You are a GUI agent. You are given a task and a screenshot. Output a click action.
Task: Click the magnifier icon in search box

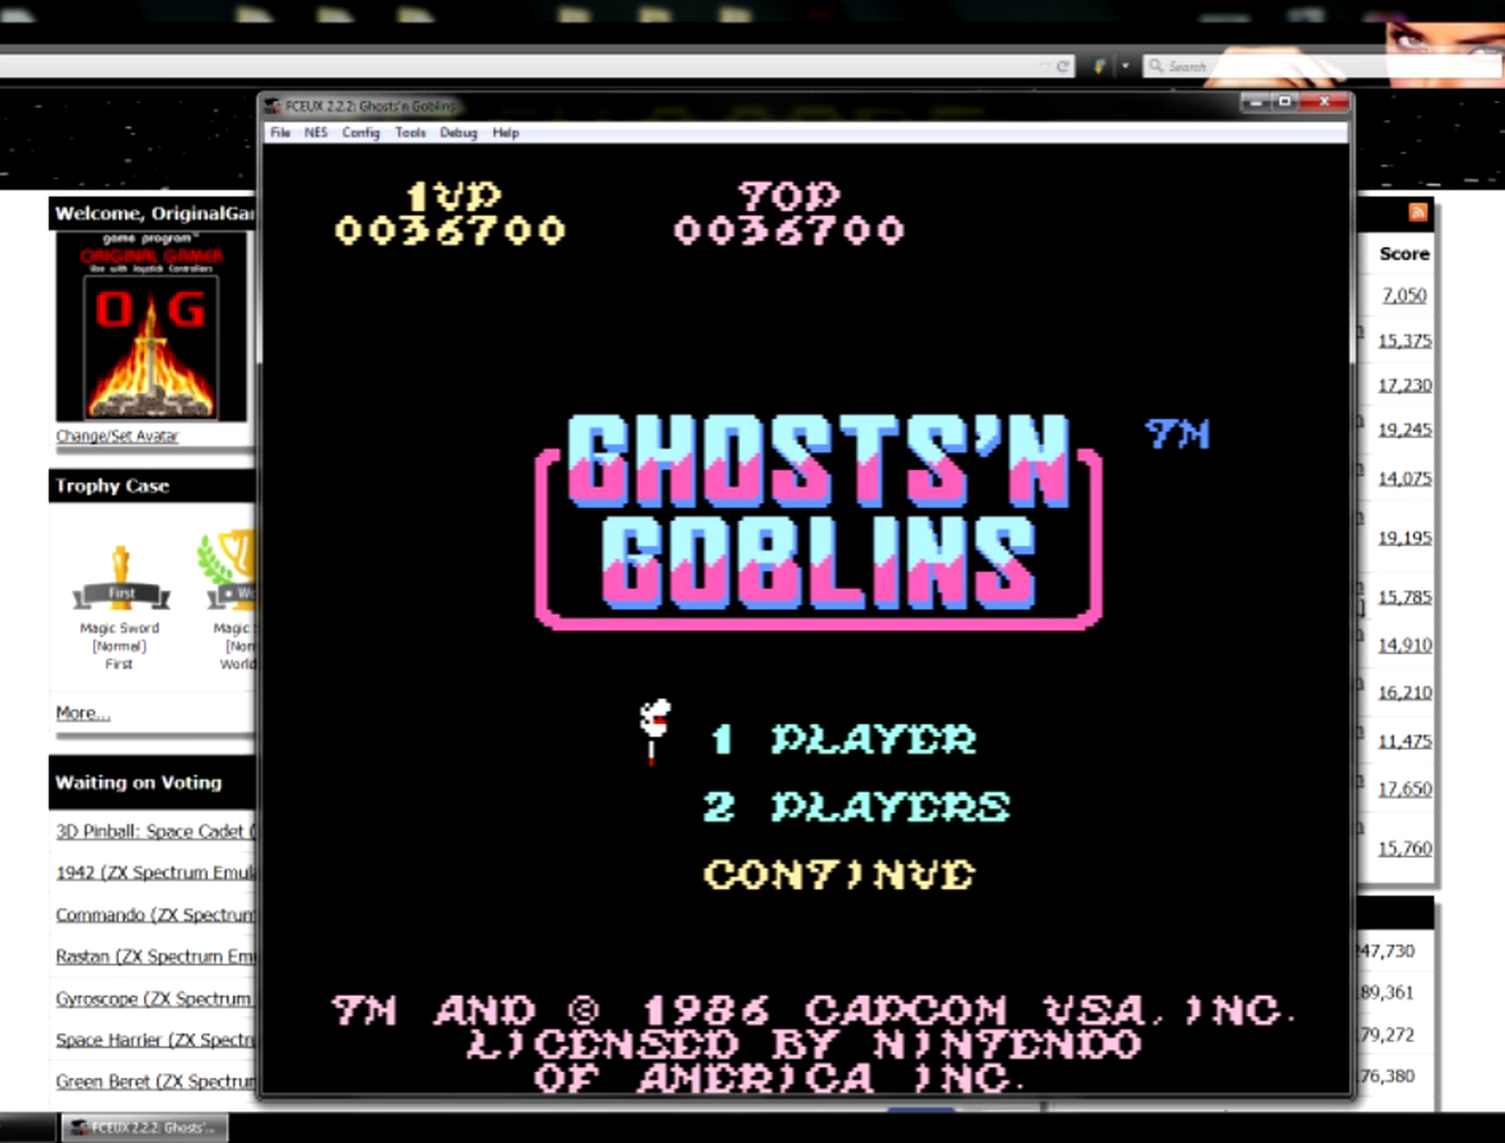(1156, 67)
